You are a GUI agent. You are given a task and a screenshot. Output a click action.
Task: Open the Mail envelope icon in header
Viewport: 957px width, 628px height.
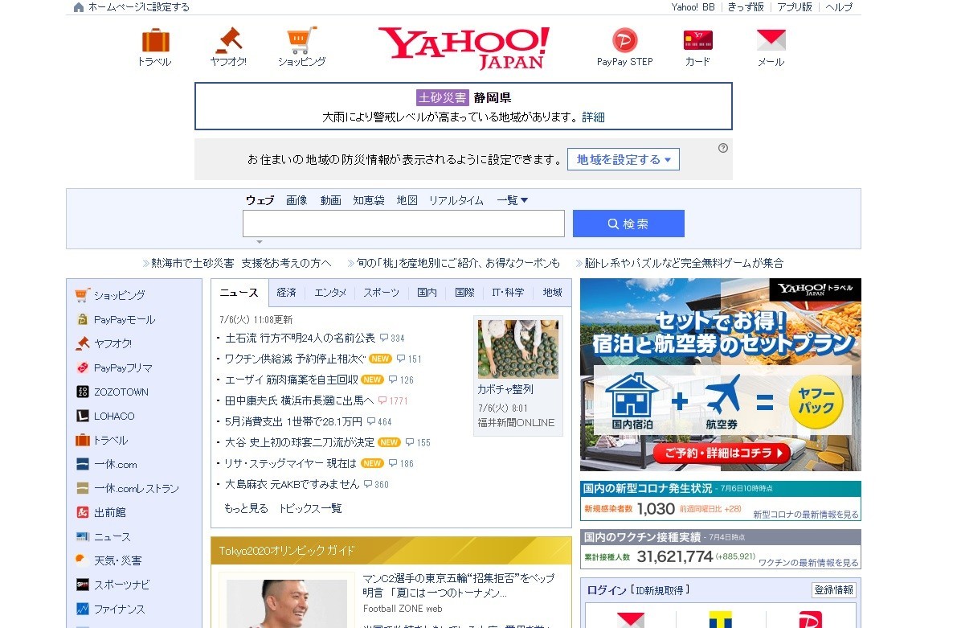tap(771, 40)
